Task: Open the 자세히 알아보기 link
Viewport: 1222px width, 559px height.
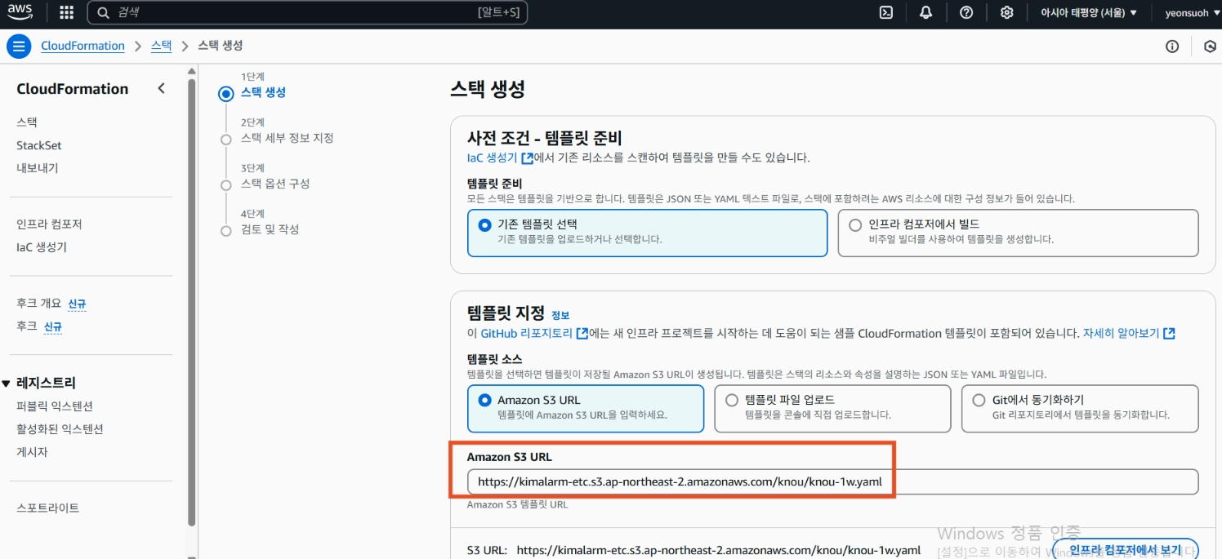Action: (x=1121, y=333)
